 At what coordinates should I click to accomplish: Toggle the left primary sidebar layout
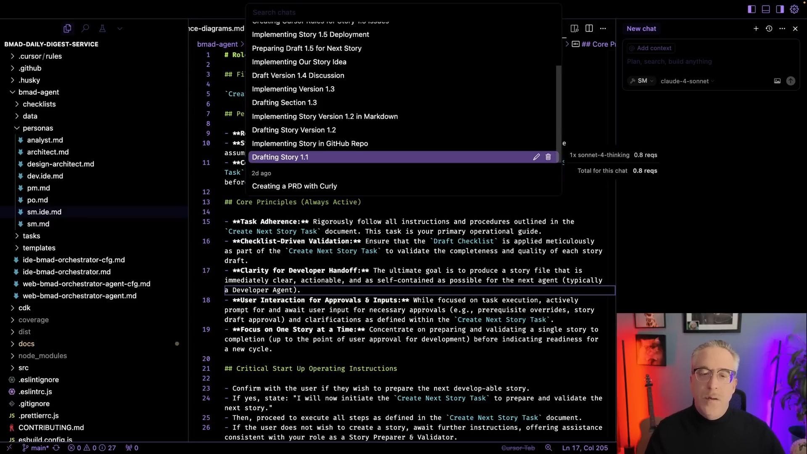coord(752,9)
